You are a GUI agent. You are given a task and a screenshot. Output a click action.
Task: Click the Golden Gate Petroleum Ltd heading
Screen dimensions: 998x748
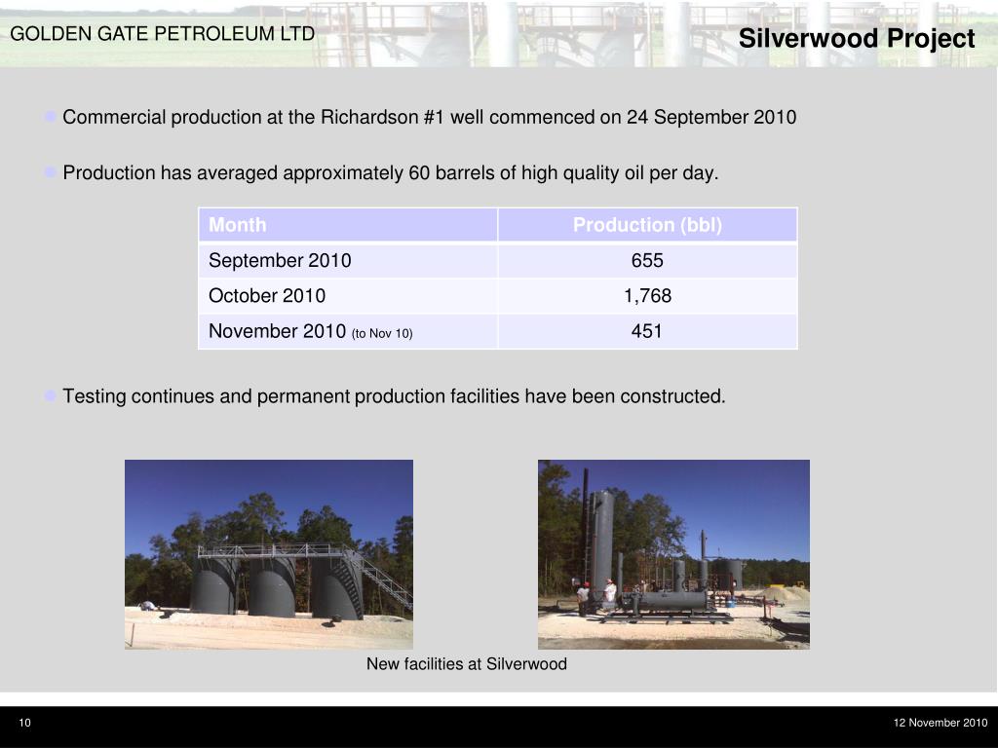pos(163,34)
